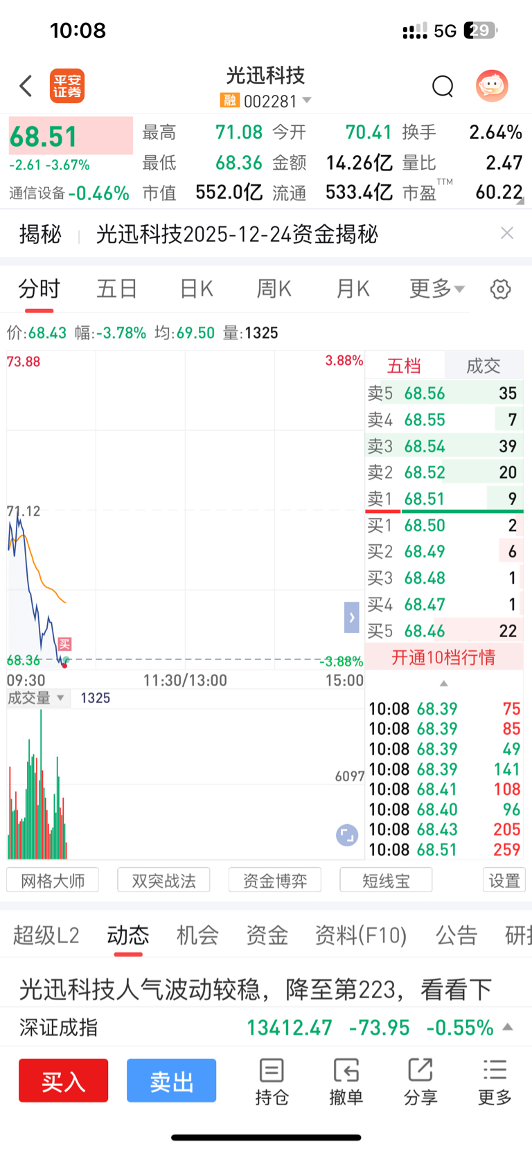Tap the intraday price chart area
The image size is (532, 1151).
(185, 510)
